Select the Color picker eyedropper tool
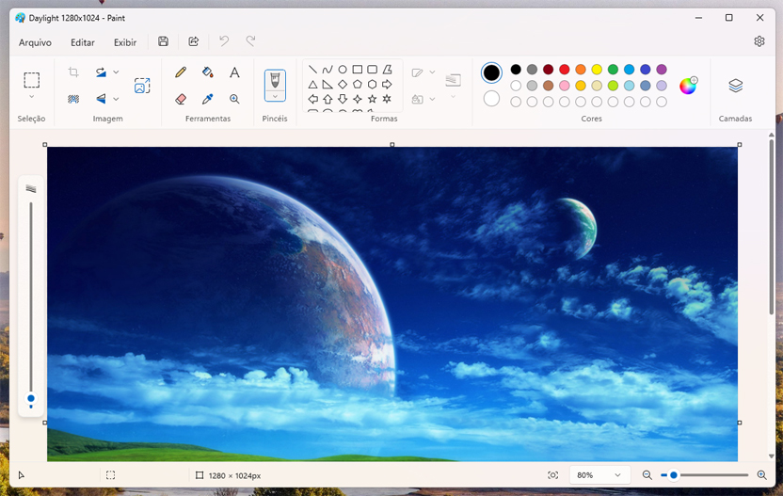This screenshot has height=496, width=783. coord(208,99)
